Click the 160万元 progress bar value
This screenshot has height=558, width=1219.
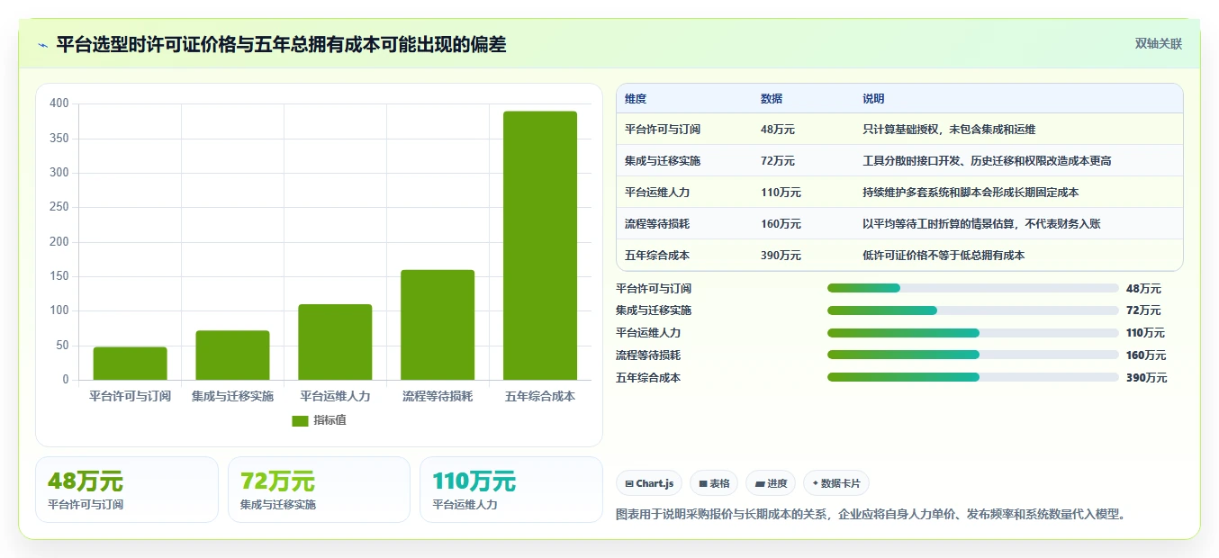[x=1146, y=355]
